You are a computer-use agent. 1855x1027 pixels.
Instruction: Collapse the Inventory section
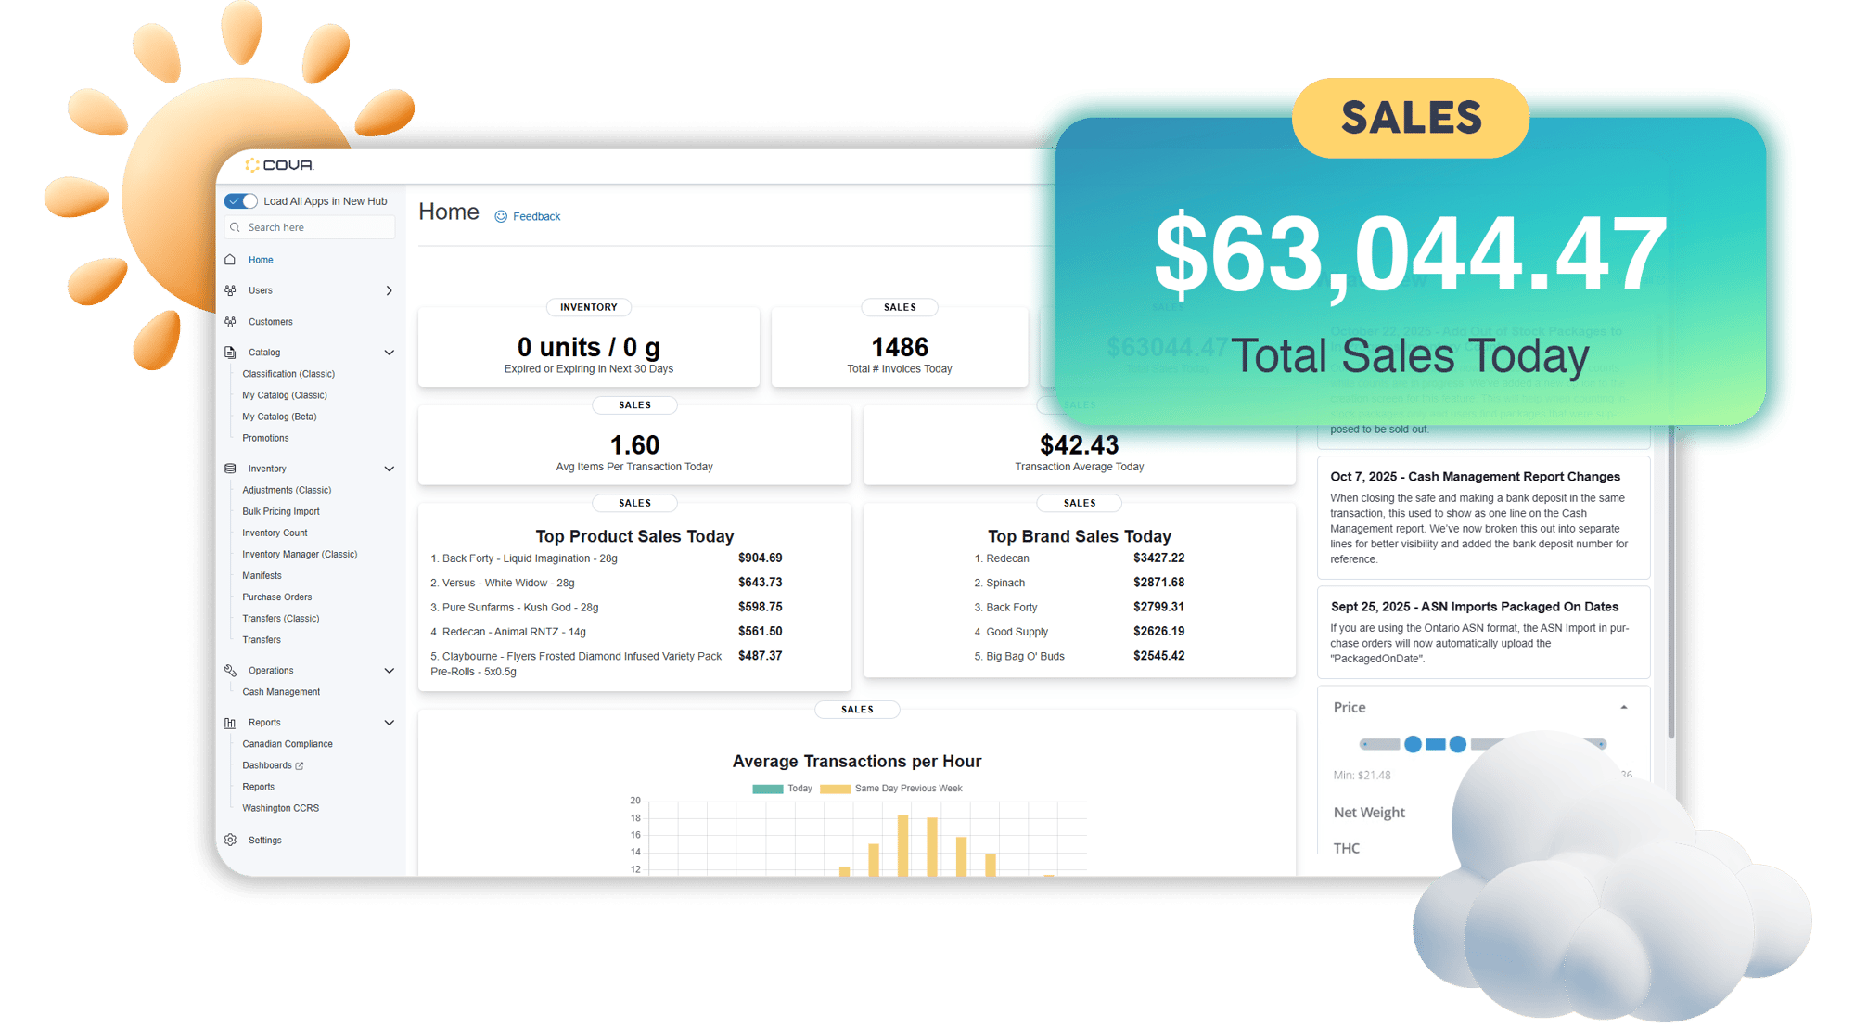(389, 468)
